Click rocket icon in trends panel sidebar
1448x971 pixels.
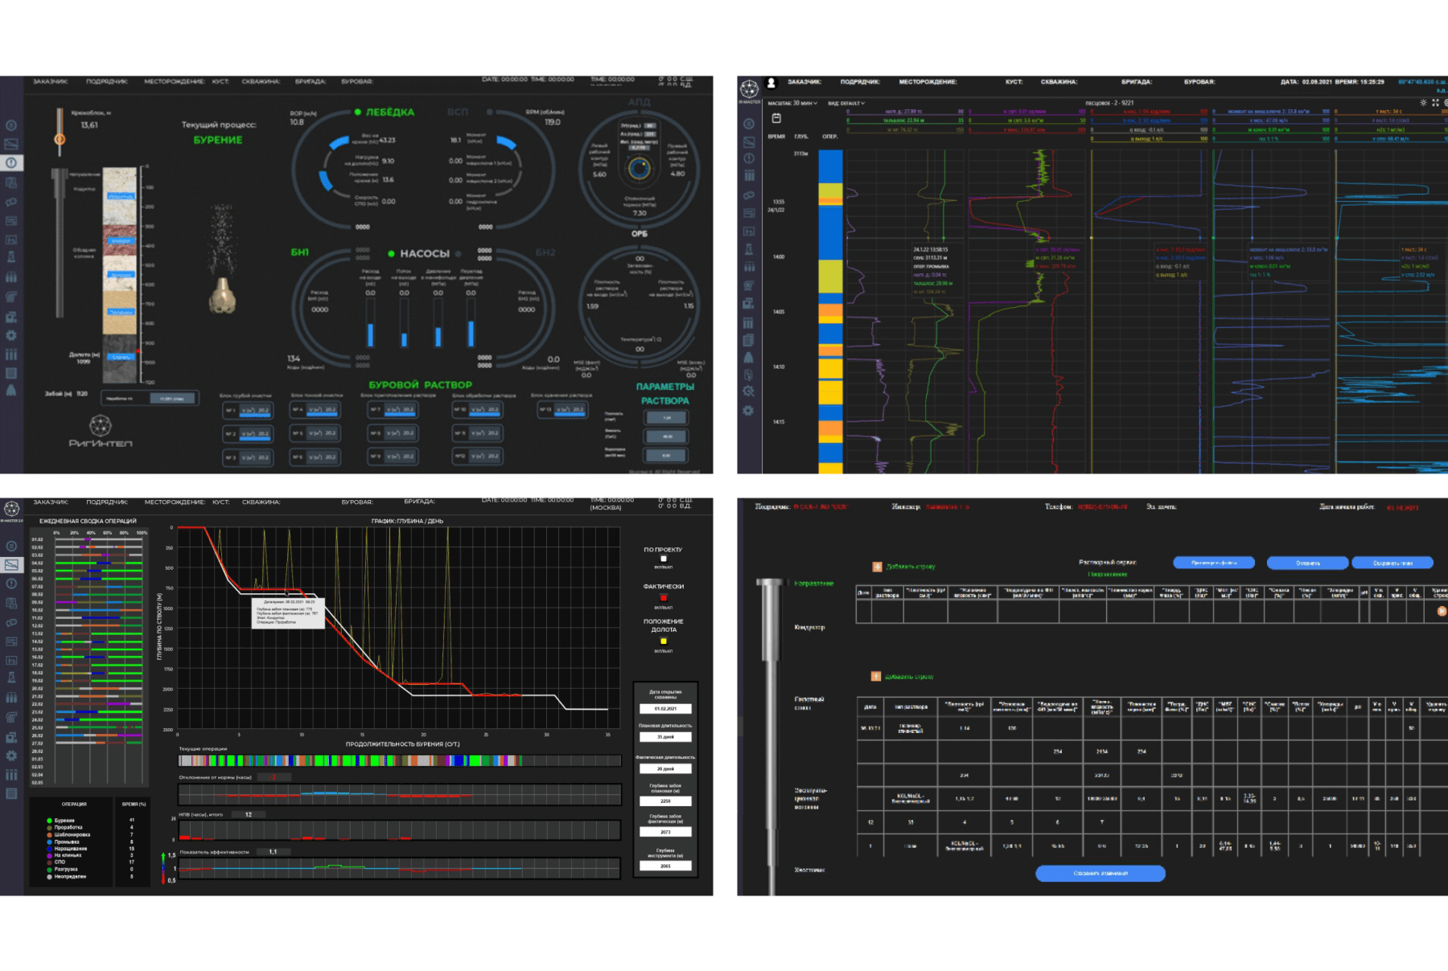748,357
